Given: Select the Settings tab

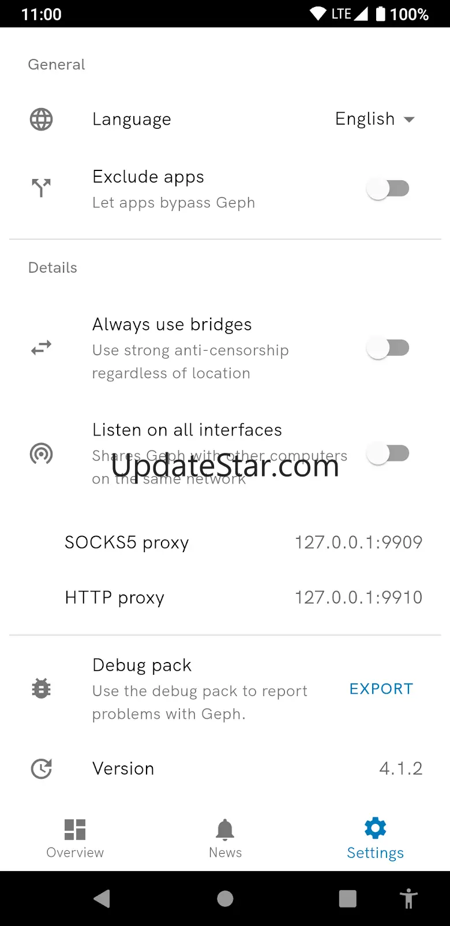Looking at the screenshot, I should coord(375,839).
